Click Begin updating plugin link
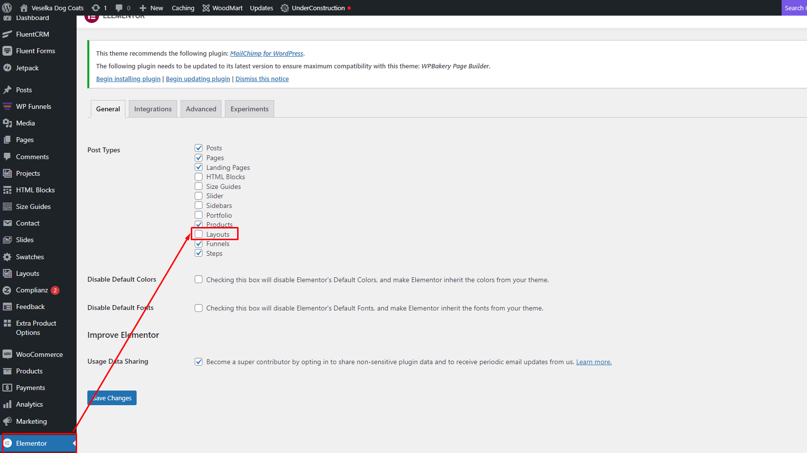Image resolution: width=807 pixels, height=453 pixels. click(x=198, y=79)
